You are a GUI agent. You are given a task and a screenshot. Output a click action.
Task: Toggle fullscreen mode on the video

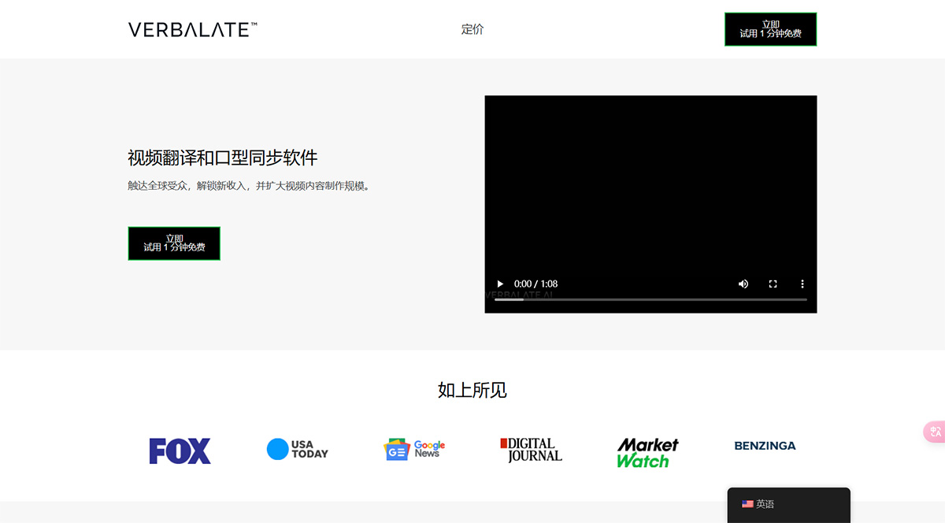[x=773, y=284]
